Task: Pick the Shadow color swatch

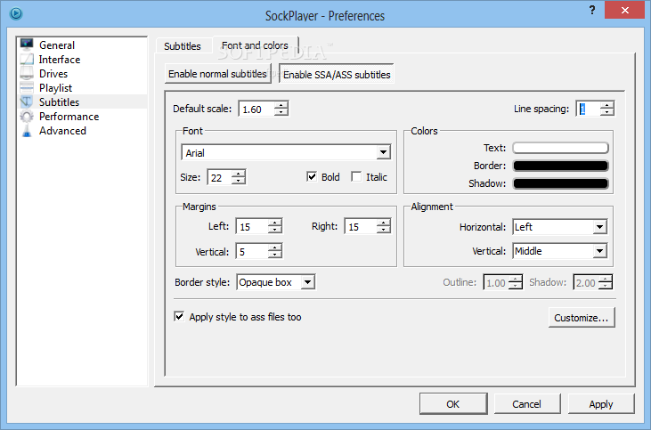Action: tap(560, 183)
